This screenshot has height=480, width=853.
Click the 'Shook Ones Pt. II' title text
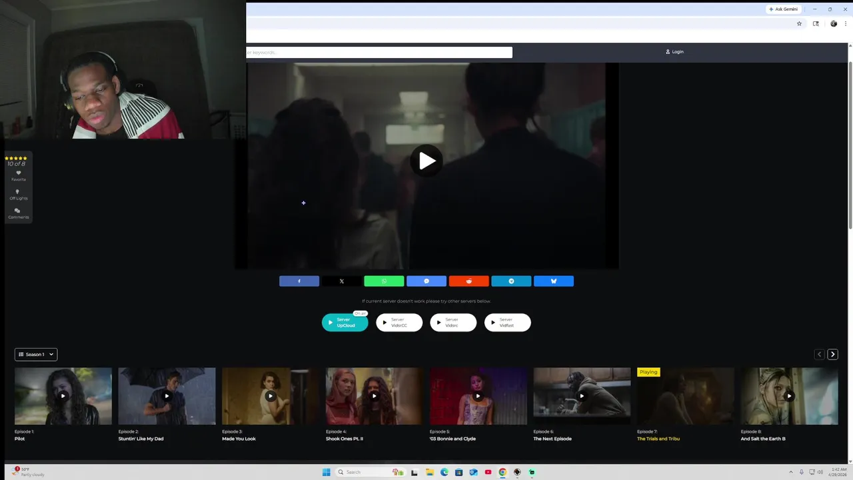pyautogui.click(x=345, y=439)
